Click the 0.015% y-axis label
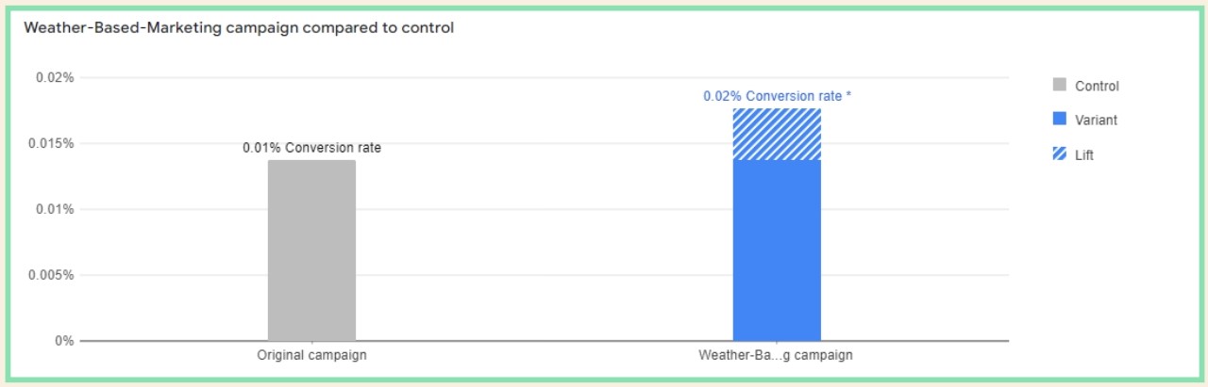 click(x=51, y=143)
